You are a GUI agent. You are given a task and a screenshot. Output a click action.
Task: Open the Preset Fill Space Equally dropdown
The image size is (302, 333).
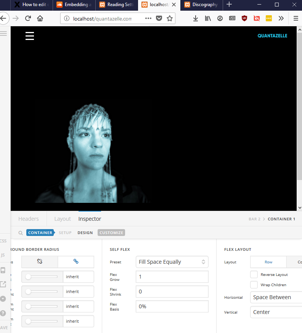point(172,262)
